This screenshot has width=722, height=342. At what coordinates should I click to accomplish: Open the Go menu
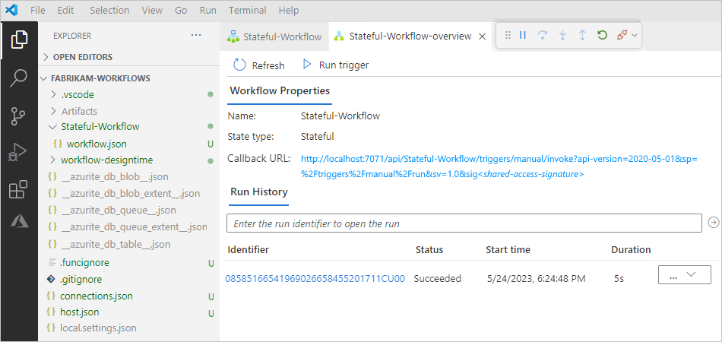(x=181, y=10)
